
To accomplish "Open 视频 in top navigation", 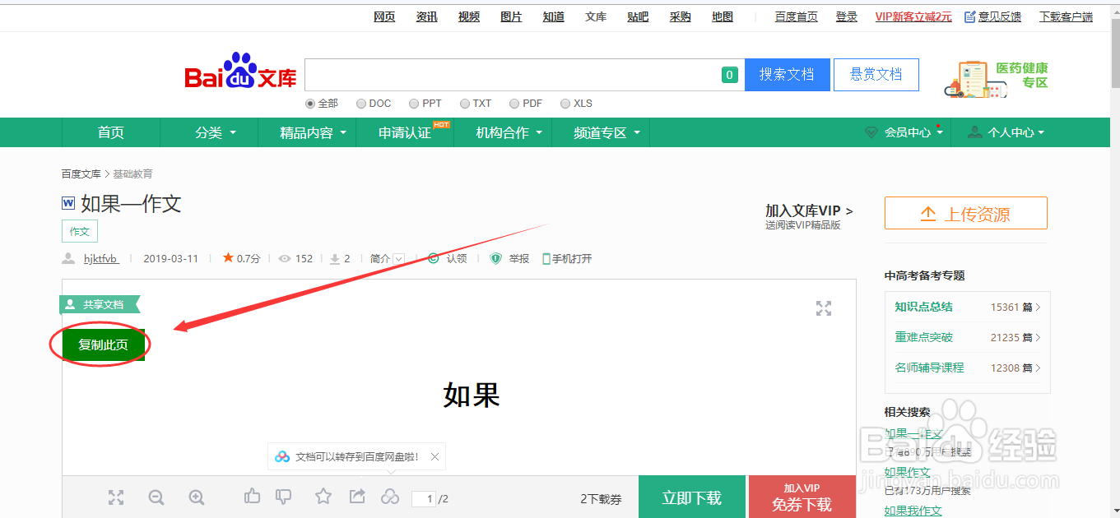I will (x=469, y=16).
